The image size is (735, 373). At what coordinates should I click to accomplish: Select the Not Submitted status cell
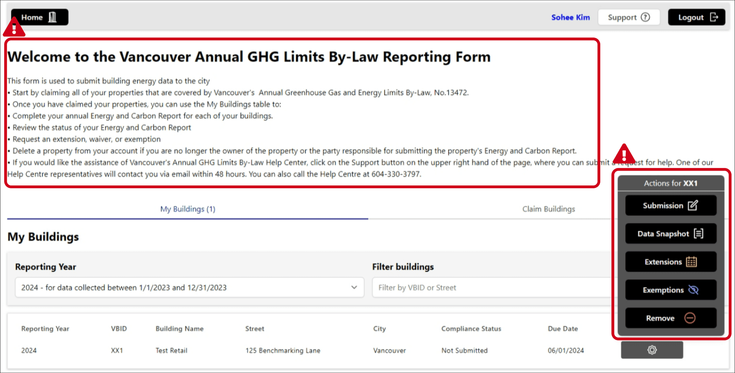coord(464,350)
